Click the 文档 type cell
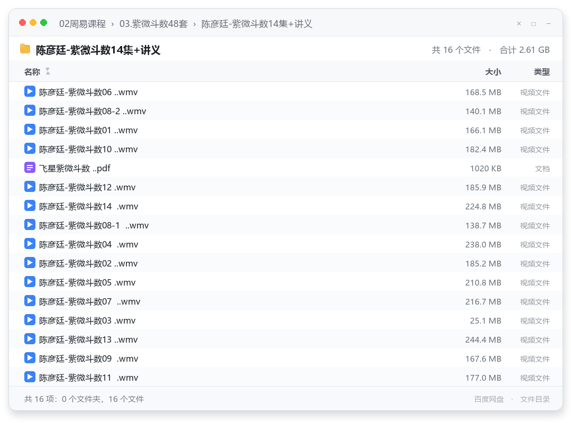Image resolution: width=571 pixels, height=423 pixels. 542,169
